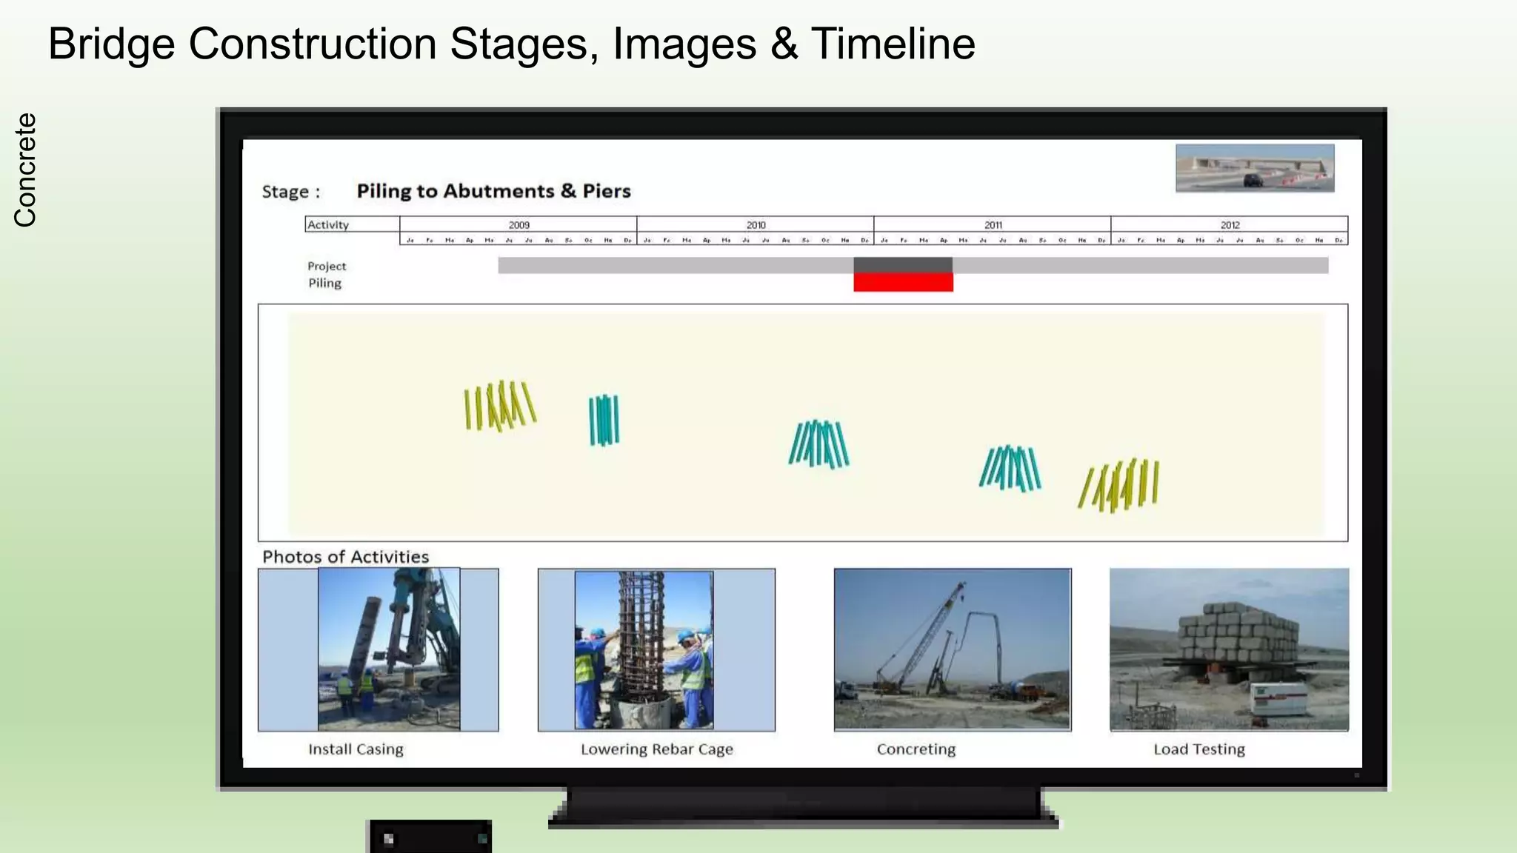Select the 2010 year column header
The width and height of the screenshot is (1517, 853).
[756, 224]
